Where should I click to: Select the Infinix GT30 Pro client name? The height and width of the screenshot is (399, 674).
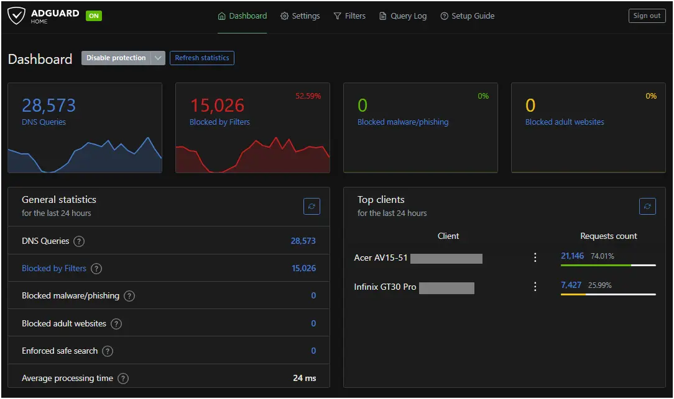coord(385,287)
